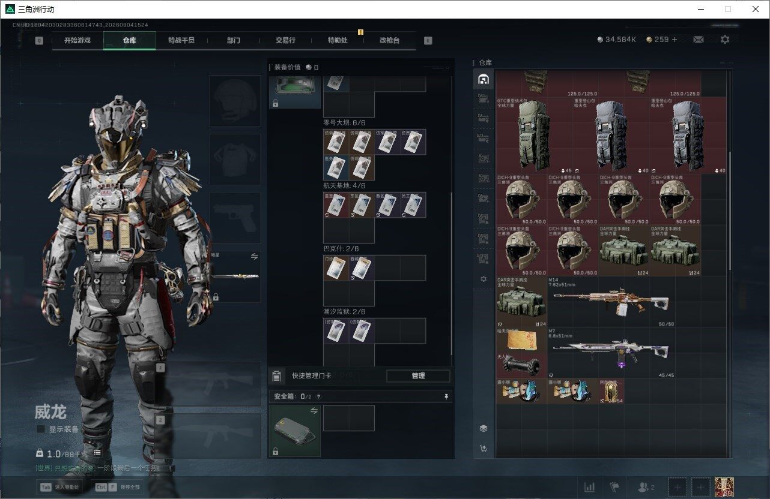
Task: Click the second plus slot in bottom bar
Action: [700, 487]
